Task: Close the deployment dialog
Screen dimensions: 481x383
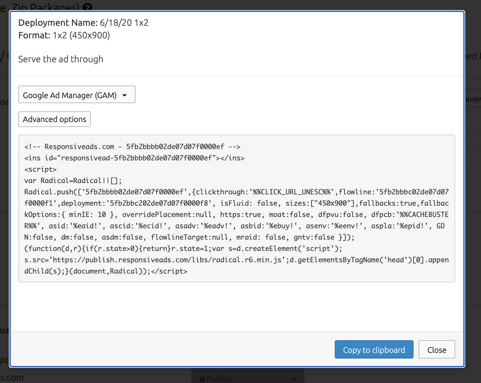Action: point(437,349)
